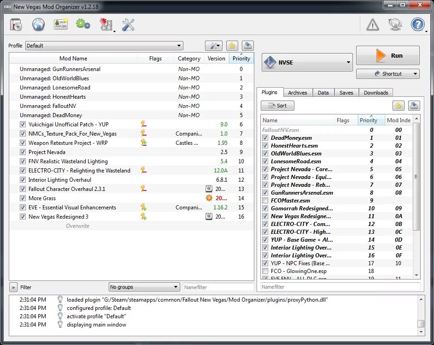Click the plugin list Namefilter field
The width and height of the screenshot is (434, 345).
pos(340,286)
